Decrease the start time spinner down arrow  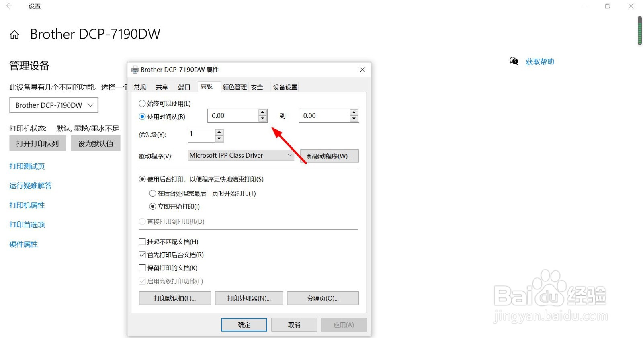tap(263, 119)
